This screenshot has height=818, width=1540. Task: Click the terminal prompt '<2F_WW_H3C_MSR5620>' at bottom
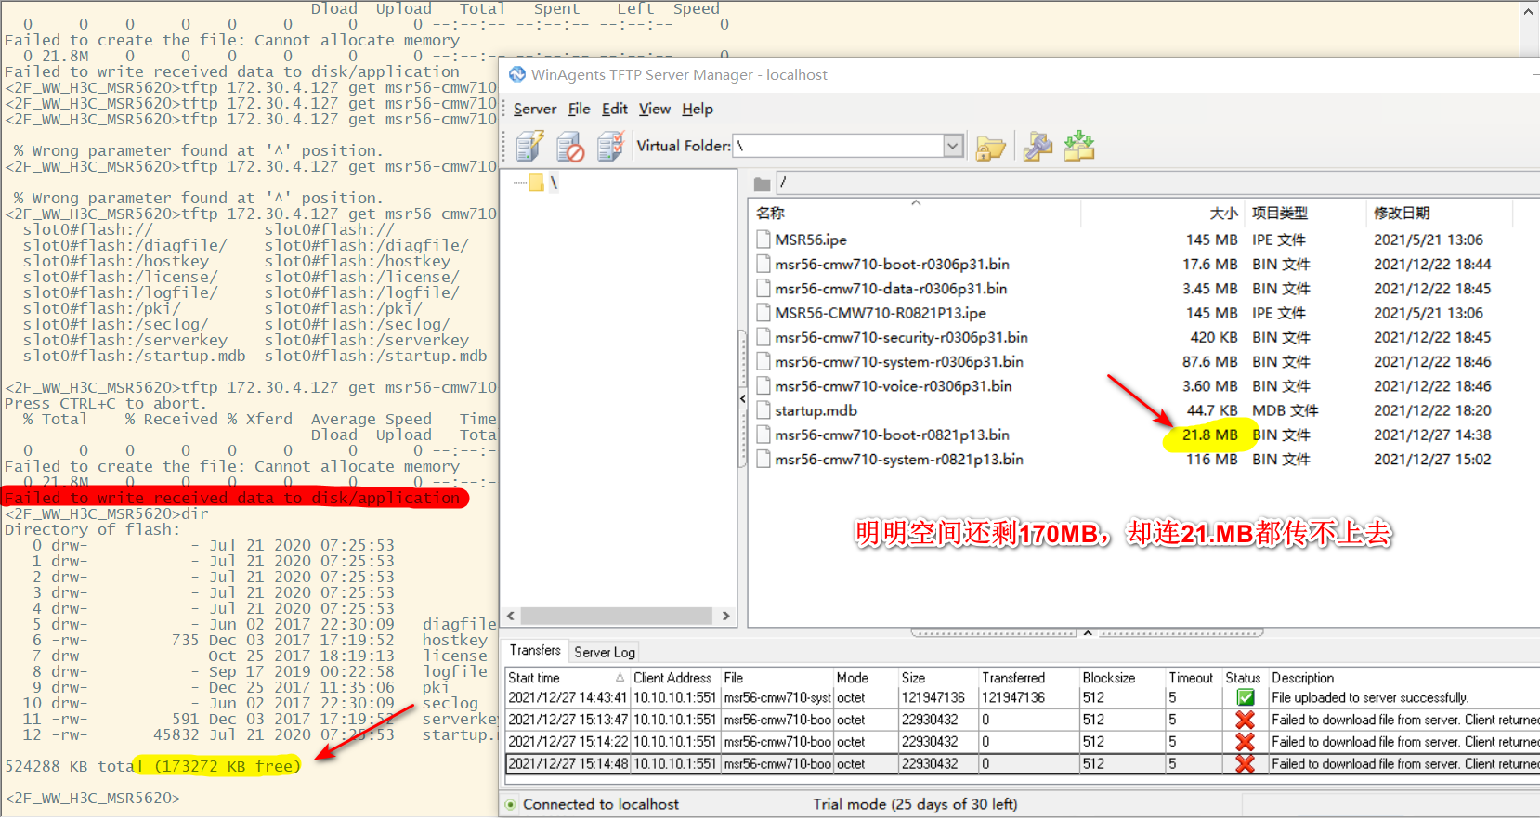(93, 798)
